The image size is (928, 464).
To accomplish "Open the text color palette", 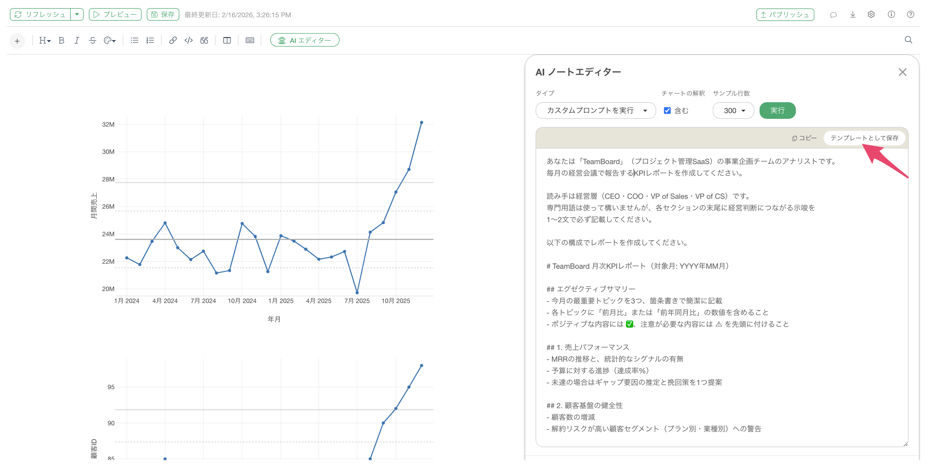I will (110, 40).
